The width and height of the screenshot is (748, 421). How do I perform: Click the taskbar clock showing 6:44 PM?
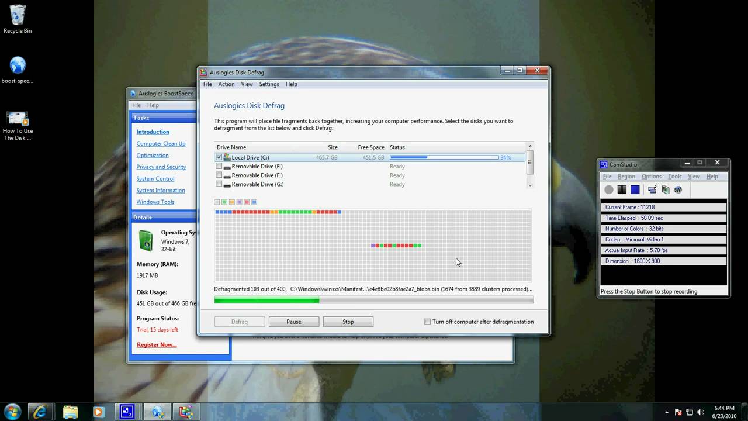coord(725,412)
